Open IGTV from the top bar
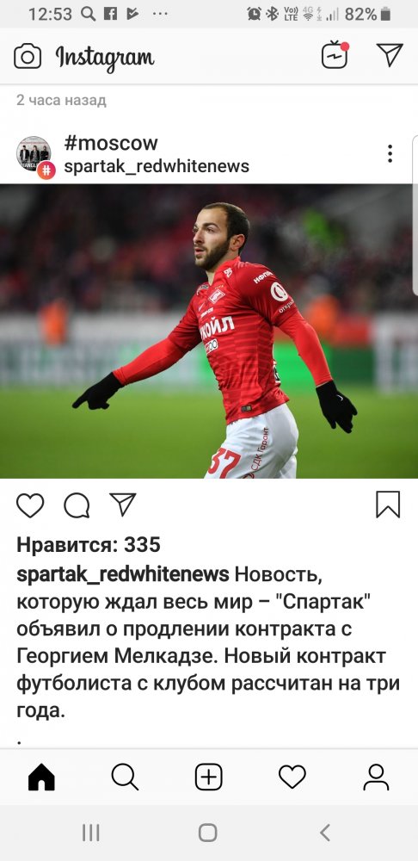The image size is (418, 861). coord(335,55)
